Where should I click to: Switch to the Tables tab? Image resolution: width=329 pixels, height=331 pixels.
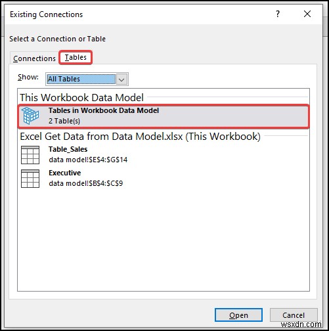76,57
